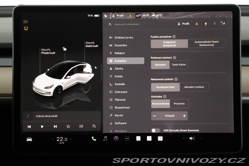Open the audio equalizer settings

(x=81, y=126)
